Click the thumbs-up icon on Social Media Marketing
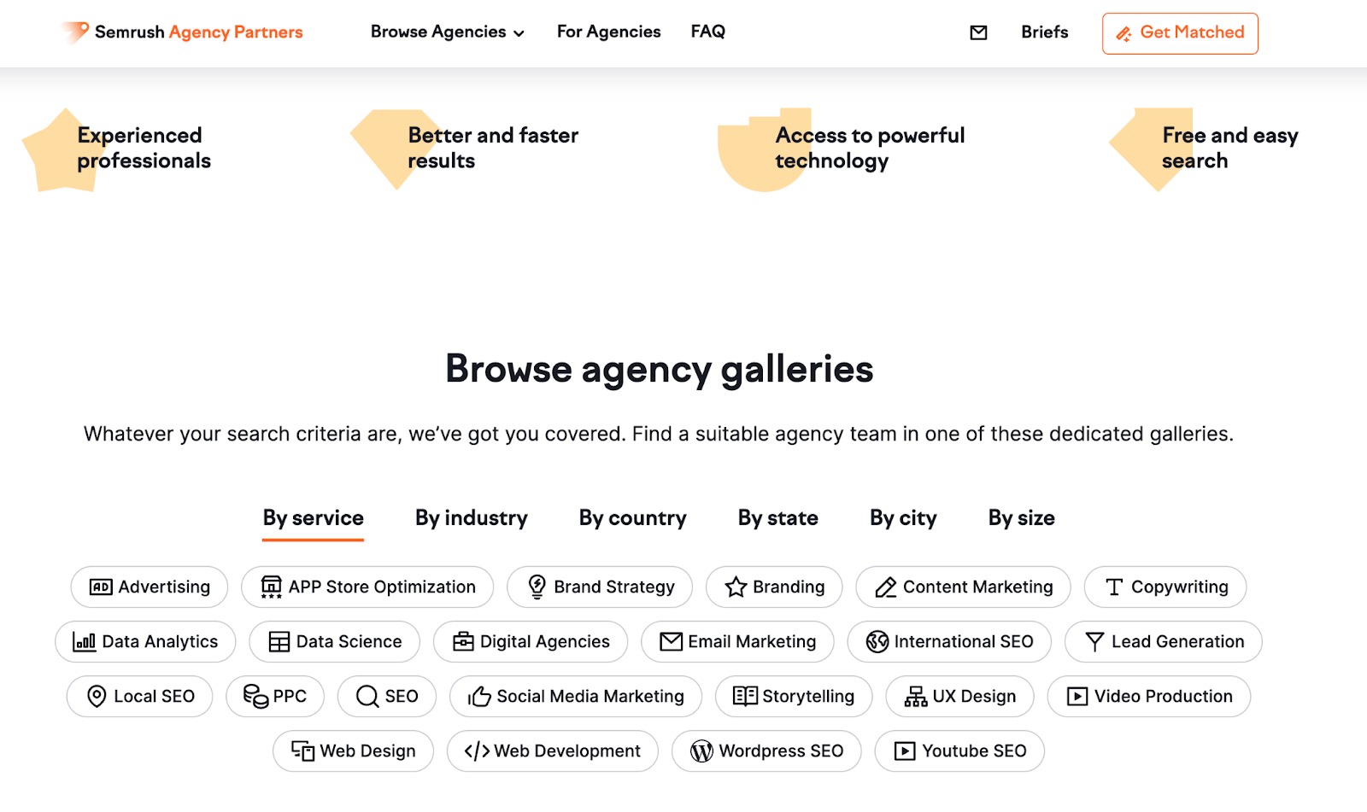Screen dimensions: 1367x812 pos(480,696)
